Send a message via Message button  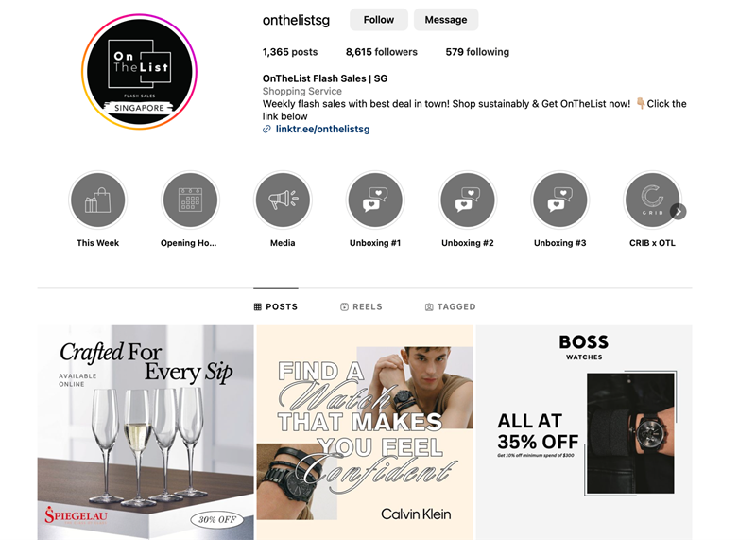(446, 20)
